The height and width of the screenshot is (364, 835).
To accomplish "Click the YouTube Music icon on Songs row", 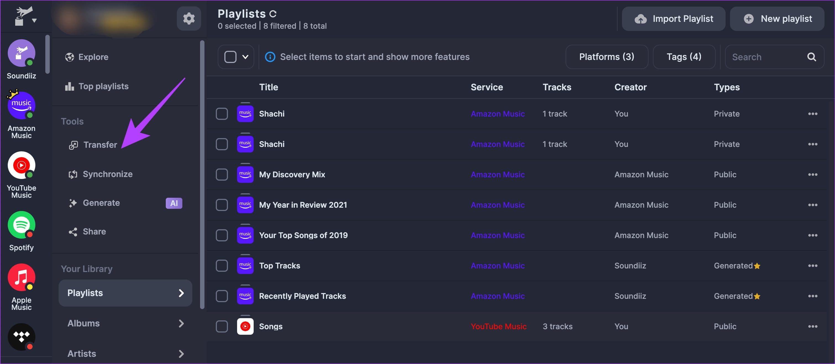I will click(245, 326).
